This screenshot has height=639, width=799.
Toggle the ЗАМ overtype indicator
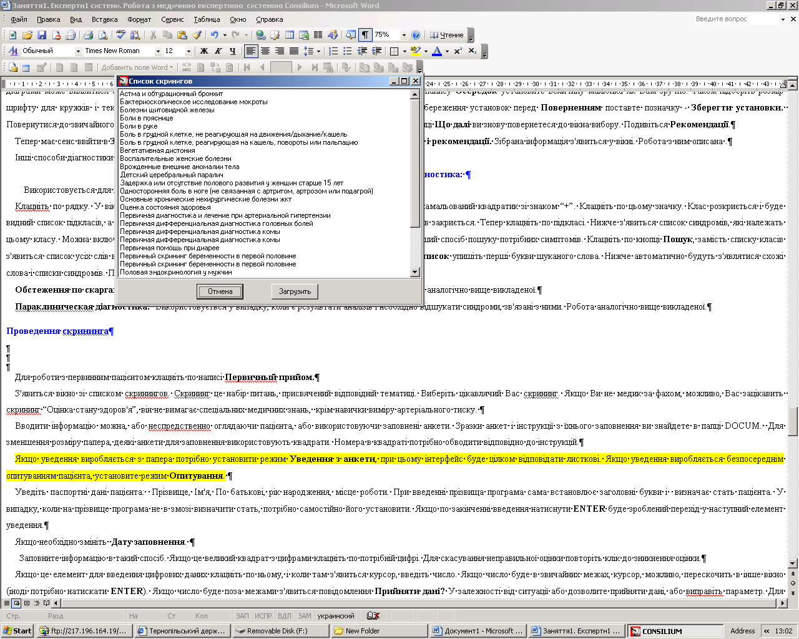point(304,616)
